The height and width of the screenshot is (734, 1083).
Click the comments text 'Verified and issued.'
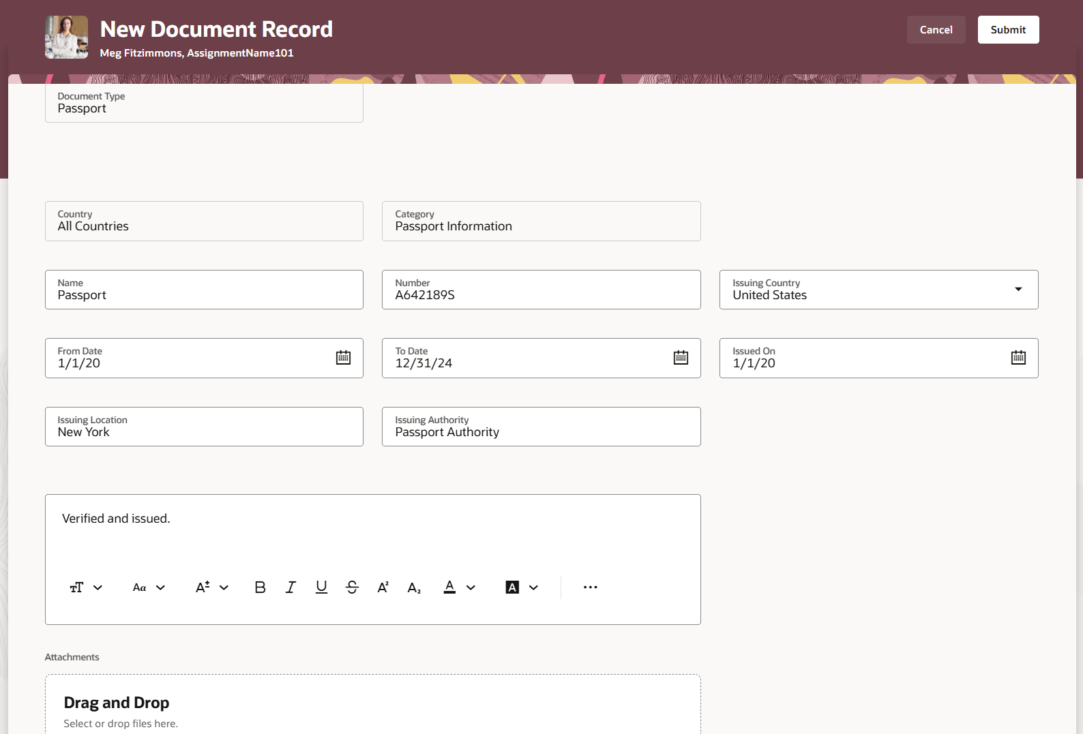tap(116, 519)
